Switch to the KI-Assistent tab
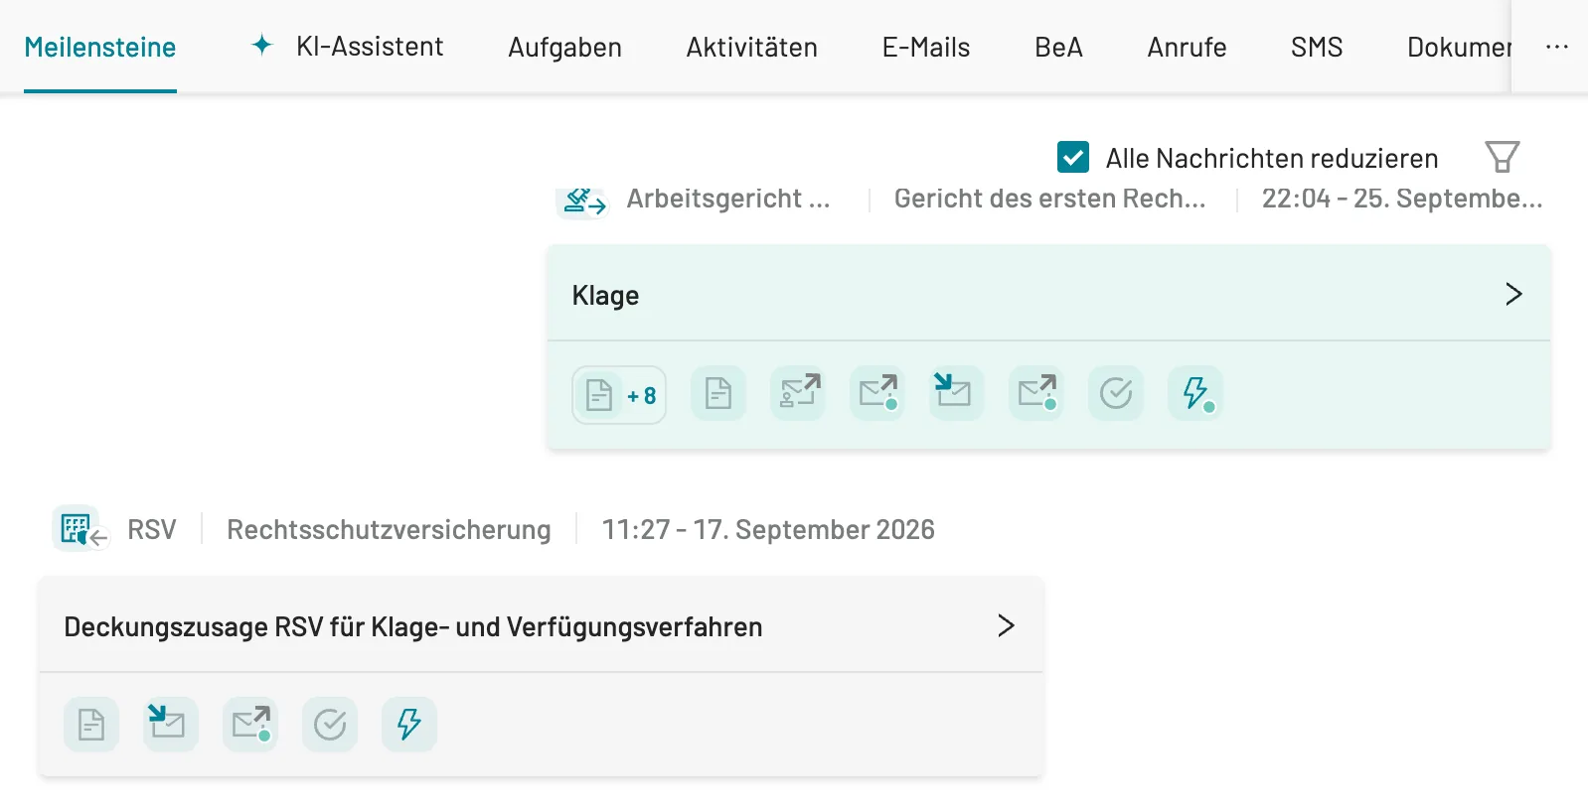This screenshot has height=810, width=1588. (x=347, y=47)
